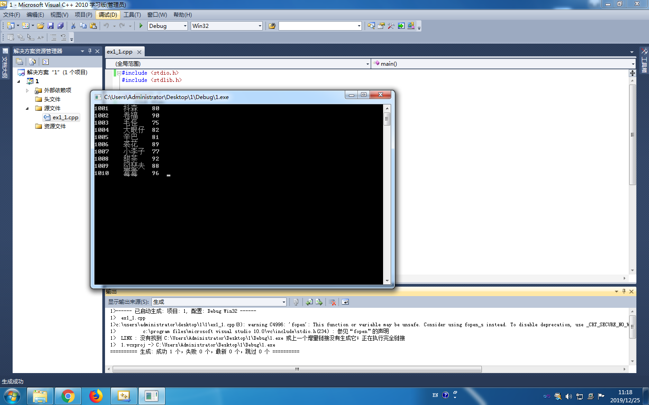Open File Explorer from the taskbar
Image resolution: width=649 pixels, height=405 pixels.
(x=40, y=396)
